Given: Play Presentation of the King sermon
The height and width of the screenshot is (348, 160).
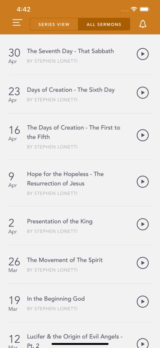Looking at the screenshot, I should (x=143, y=224).
